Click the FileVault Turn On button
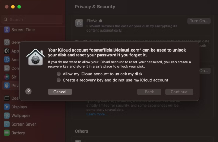The width and height of the screenshot is (218, 142). 199,21
